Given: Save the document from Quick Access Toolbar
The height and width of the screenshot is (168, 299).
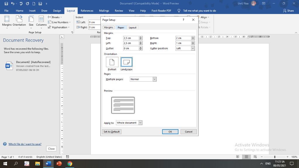Looking at the screenshot, I should [6, 3].
